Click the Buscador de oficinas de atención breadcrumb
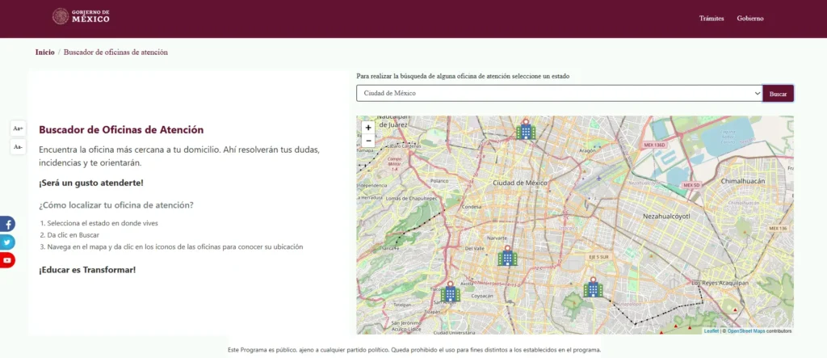This screenshot has height=358, width=827. (115, 53)
